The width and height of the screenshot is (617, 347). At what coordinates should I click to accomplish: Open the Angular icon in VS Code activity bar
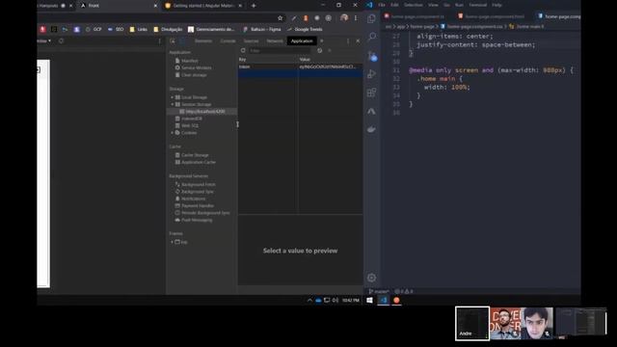[x=371, y=112]
